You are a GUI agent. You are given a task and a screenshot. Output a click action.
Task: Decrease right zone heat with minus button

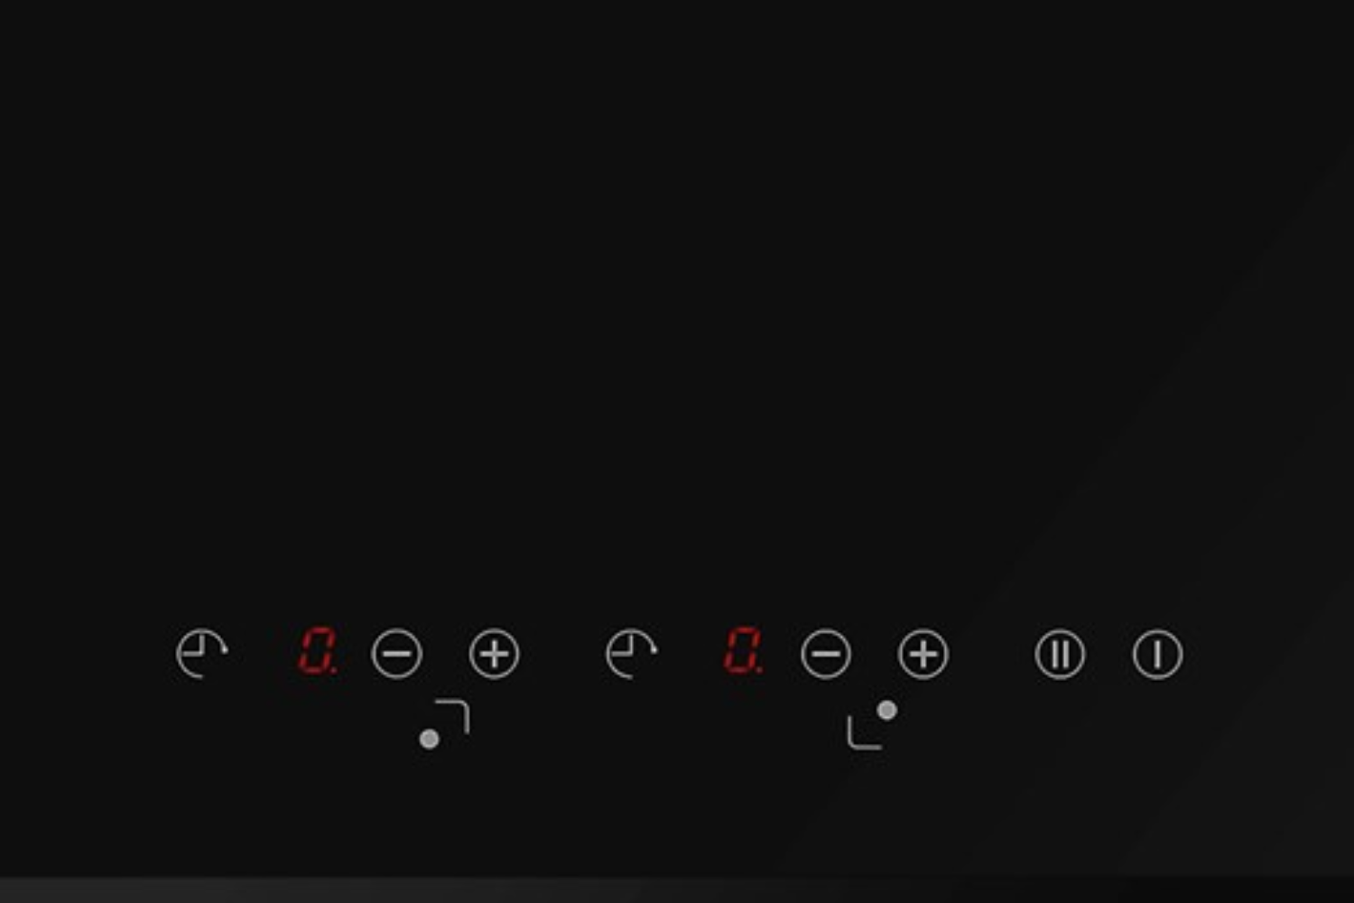[x=825, y=654]
